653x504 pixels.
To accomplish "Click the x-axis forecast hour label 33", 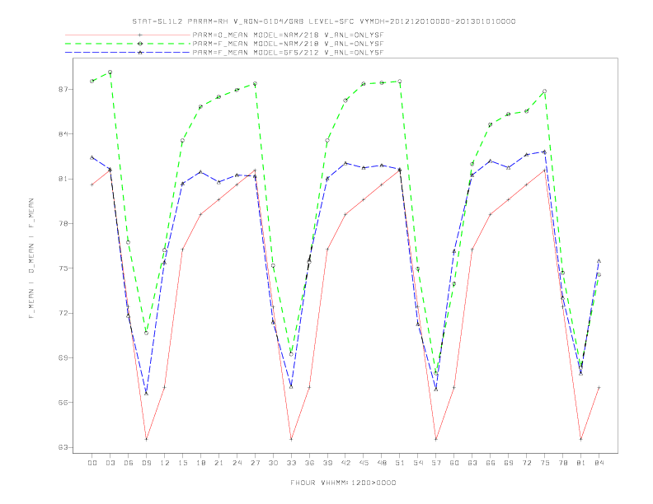I will point(291,463).
